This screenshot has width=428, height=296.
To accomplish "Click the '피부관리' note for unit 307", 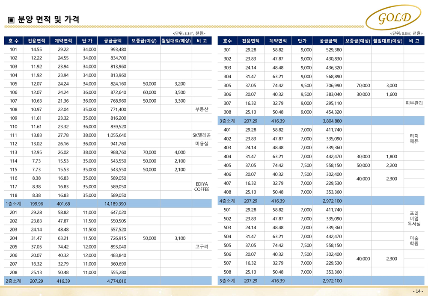I will (x=414, y=103).
